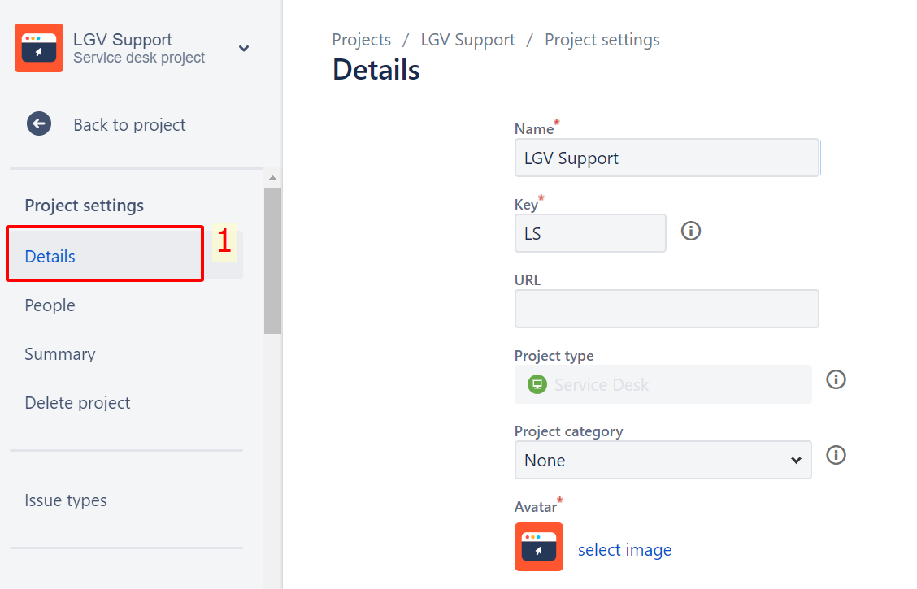Open the Project category dropdown
Screen dimensions: 917x589
pyautogui.click(x=663, y=461)
